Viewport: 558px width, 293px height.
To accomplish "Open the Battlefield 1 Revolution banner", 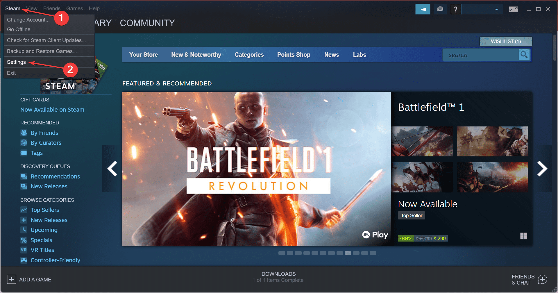I will (257, 169).
